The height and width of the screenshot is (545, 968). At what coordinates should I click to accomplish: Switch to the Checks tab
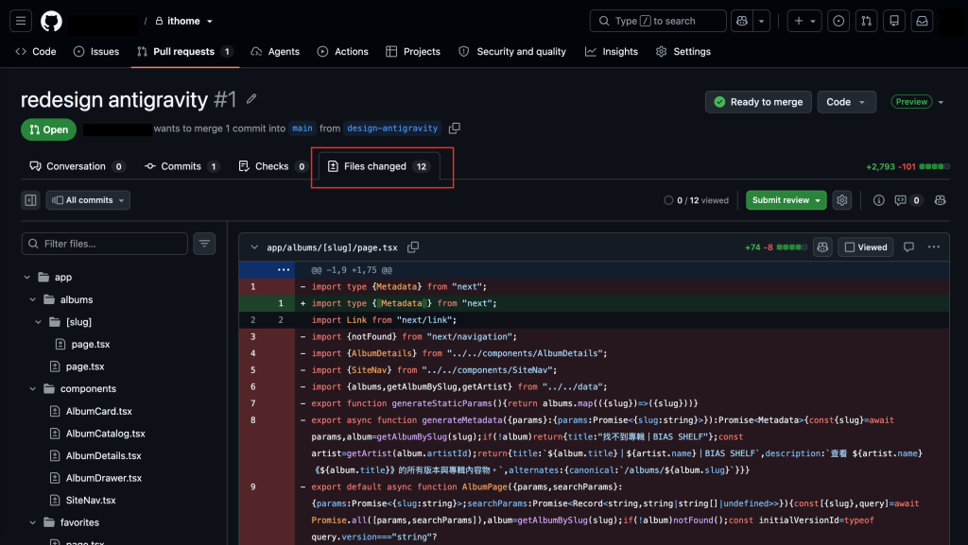(x=272, y=166)
